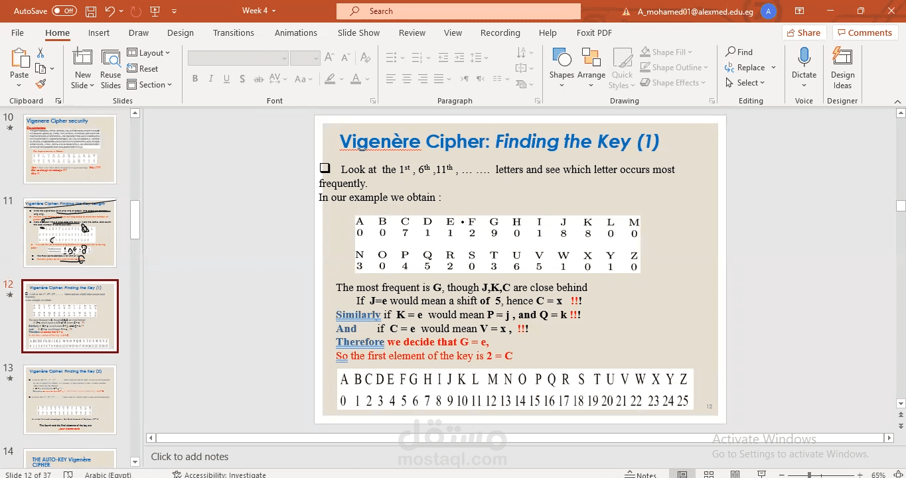Open Change Case dropdown
906x478 pixels.
[303, 79]
